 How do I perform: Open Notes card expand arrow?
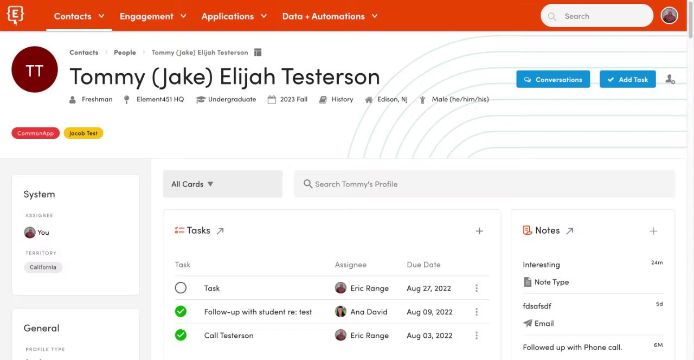(570, 231)
